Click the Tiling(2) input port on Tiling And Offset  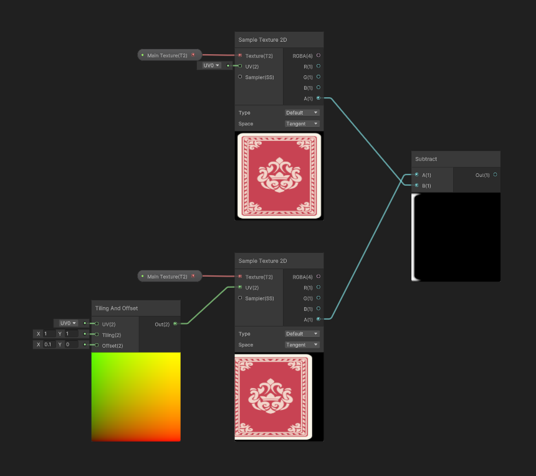click(x=97, y=335)
